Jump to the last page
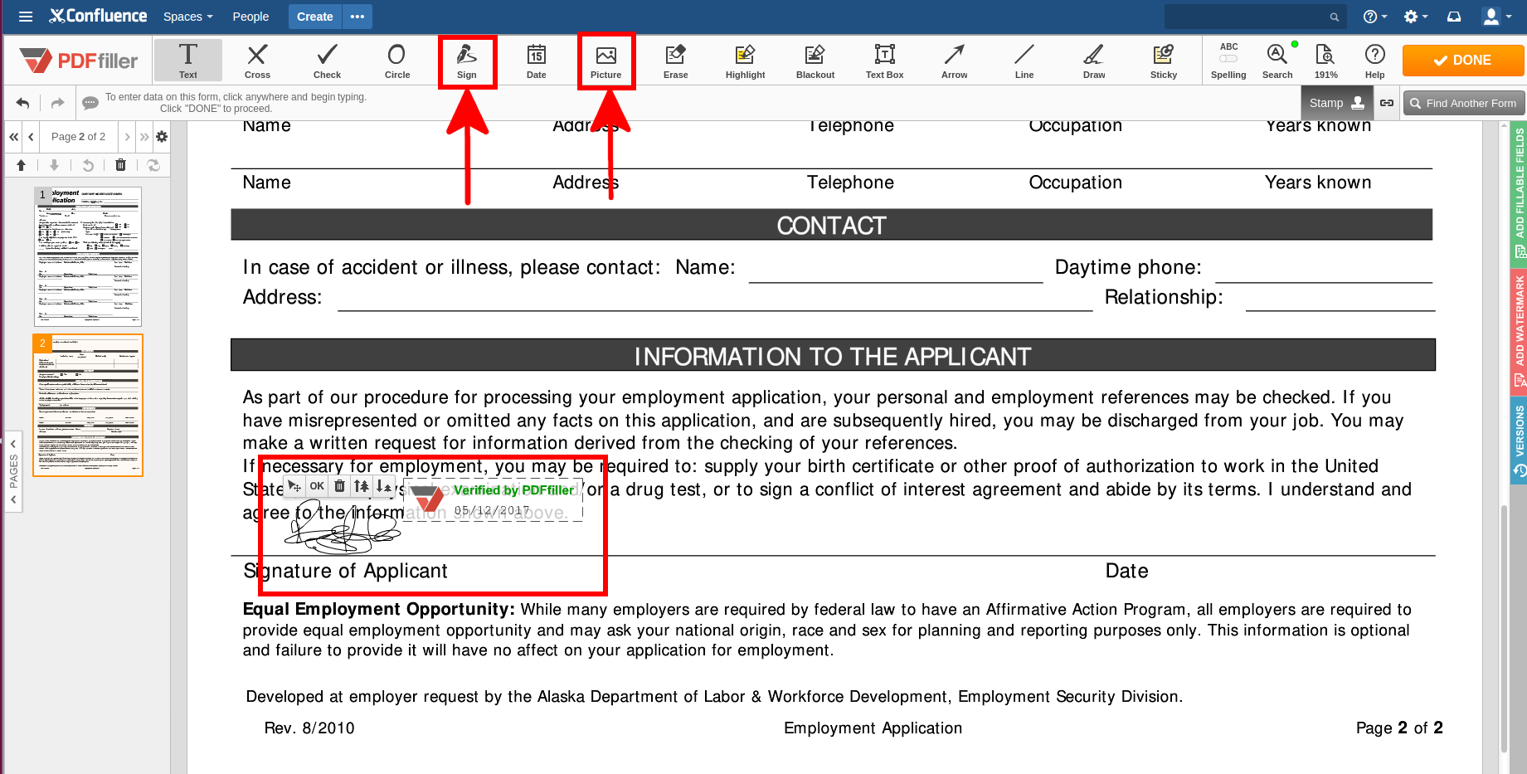Viewport: 1527px width, 774px height. [144, 136]
